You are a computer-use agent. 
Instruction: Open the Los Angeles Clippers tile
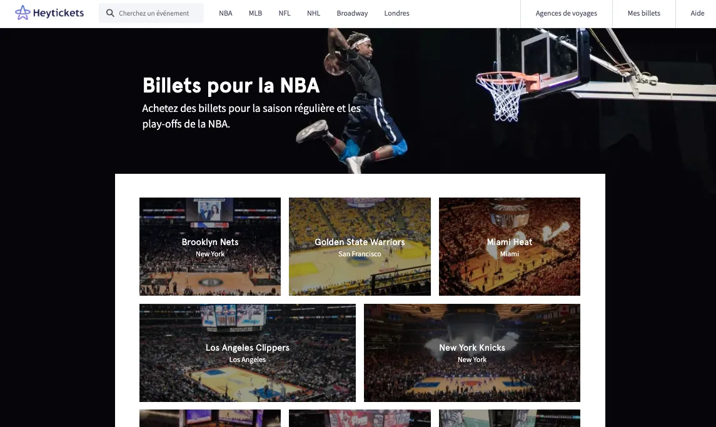248,353
